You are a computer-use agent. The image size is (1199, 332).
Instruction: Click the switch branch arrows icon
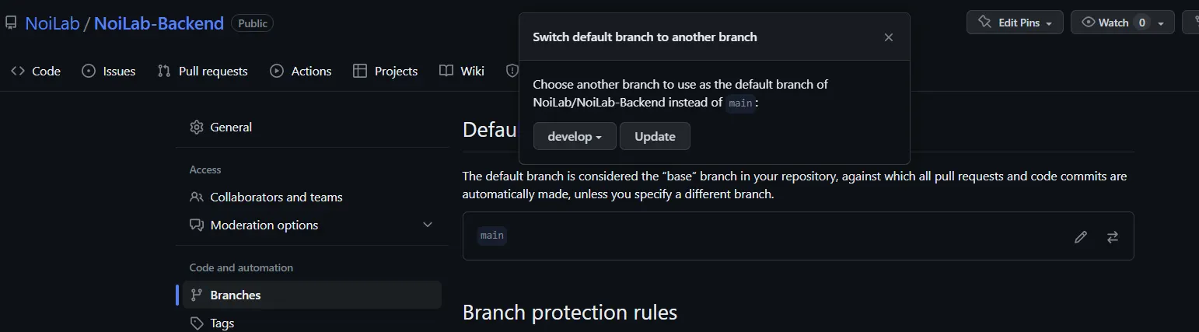[x=1112, y=237]
